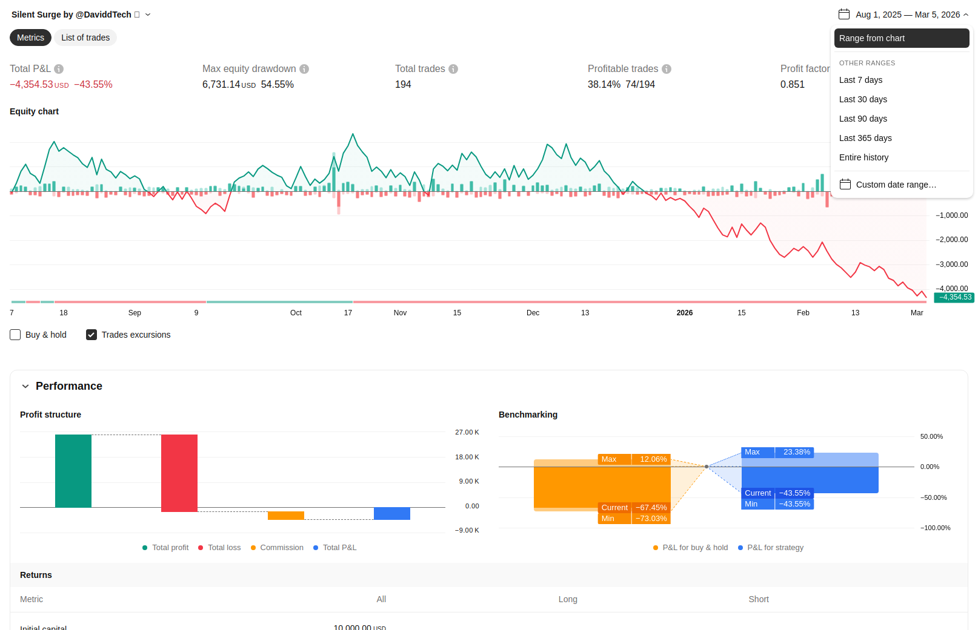
Task: Click the info icon beside Total trades
Action: pos(453,69)
